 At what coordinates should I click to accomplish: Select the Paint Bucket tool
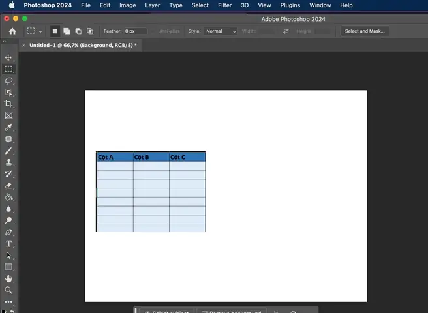pos(8,197)
